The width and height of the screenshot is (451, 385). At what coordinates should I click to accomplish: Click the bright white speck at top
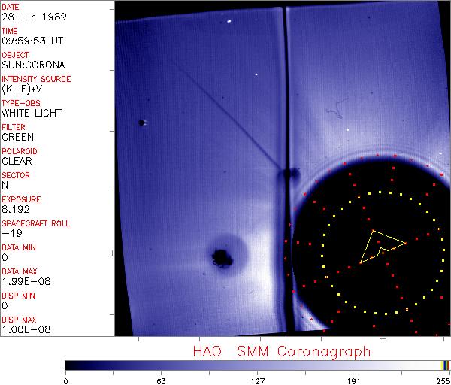click(229, 23)
